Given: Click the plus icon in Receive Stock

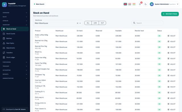Looking at the screenshot, I should click(x=164, y=14).
